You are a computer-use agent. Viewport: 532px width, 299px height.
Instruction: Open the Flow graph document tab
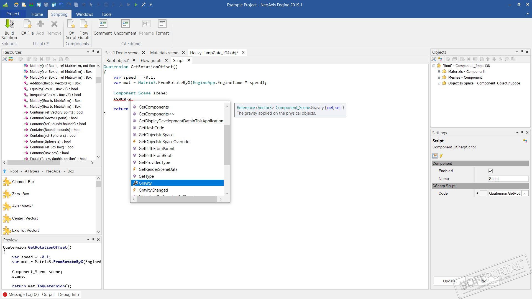coord(151,60)
